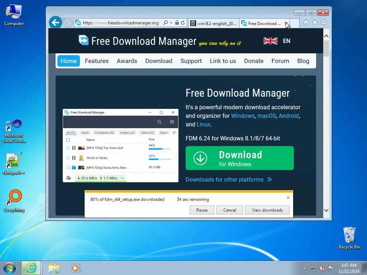Close the Free Download tab
The height and width of the screenshot is (275, 367).
point(286,23)
